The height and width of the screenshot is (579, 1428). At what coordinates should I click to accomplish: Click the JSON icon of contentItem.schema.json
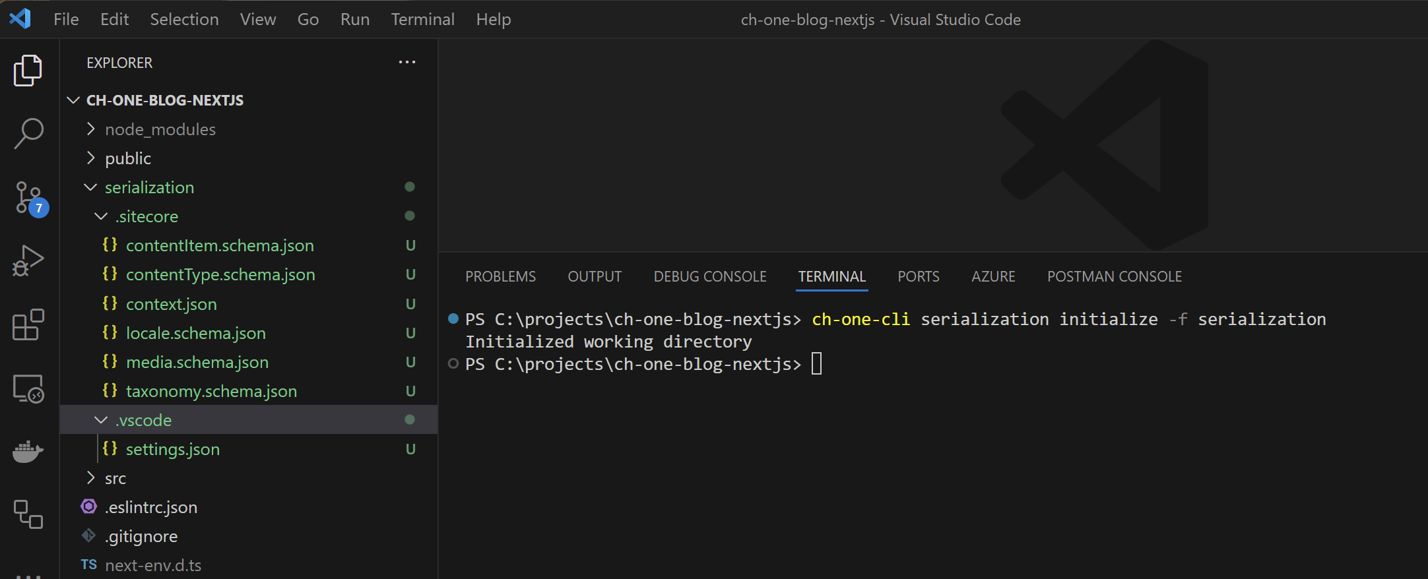(110, 245)
